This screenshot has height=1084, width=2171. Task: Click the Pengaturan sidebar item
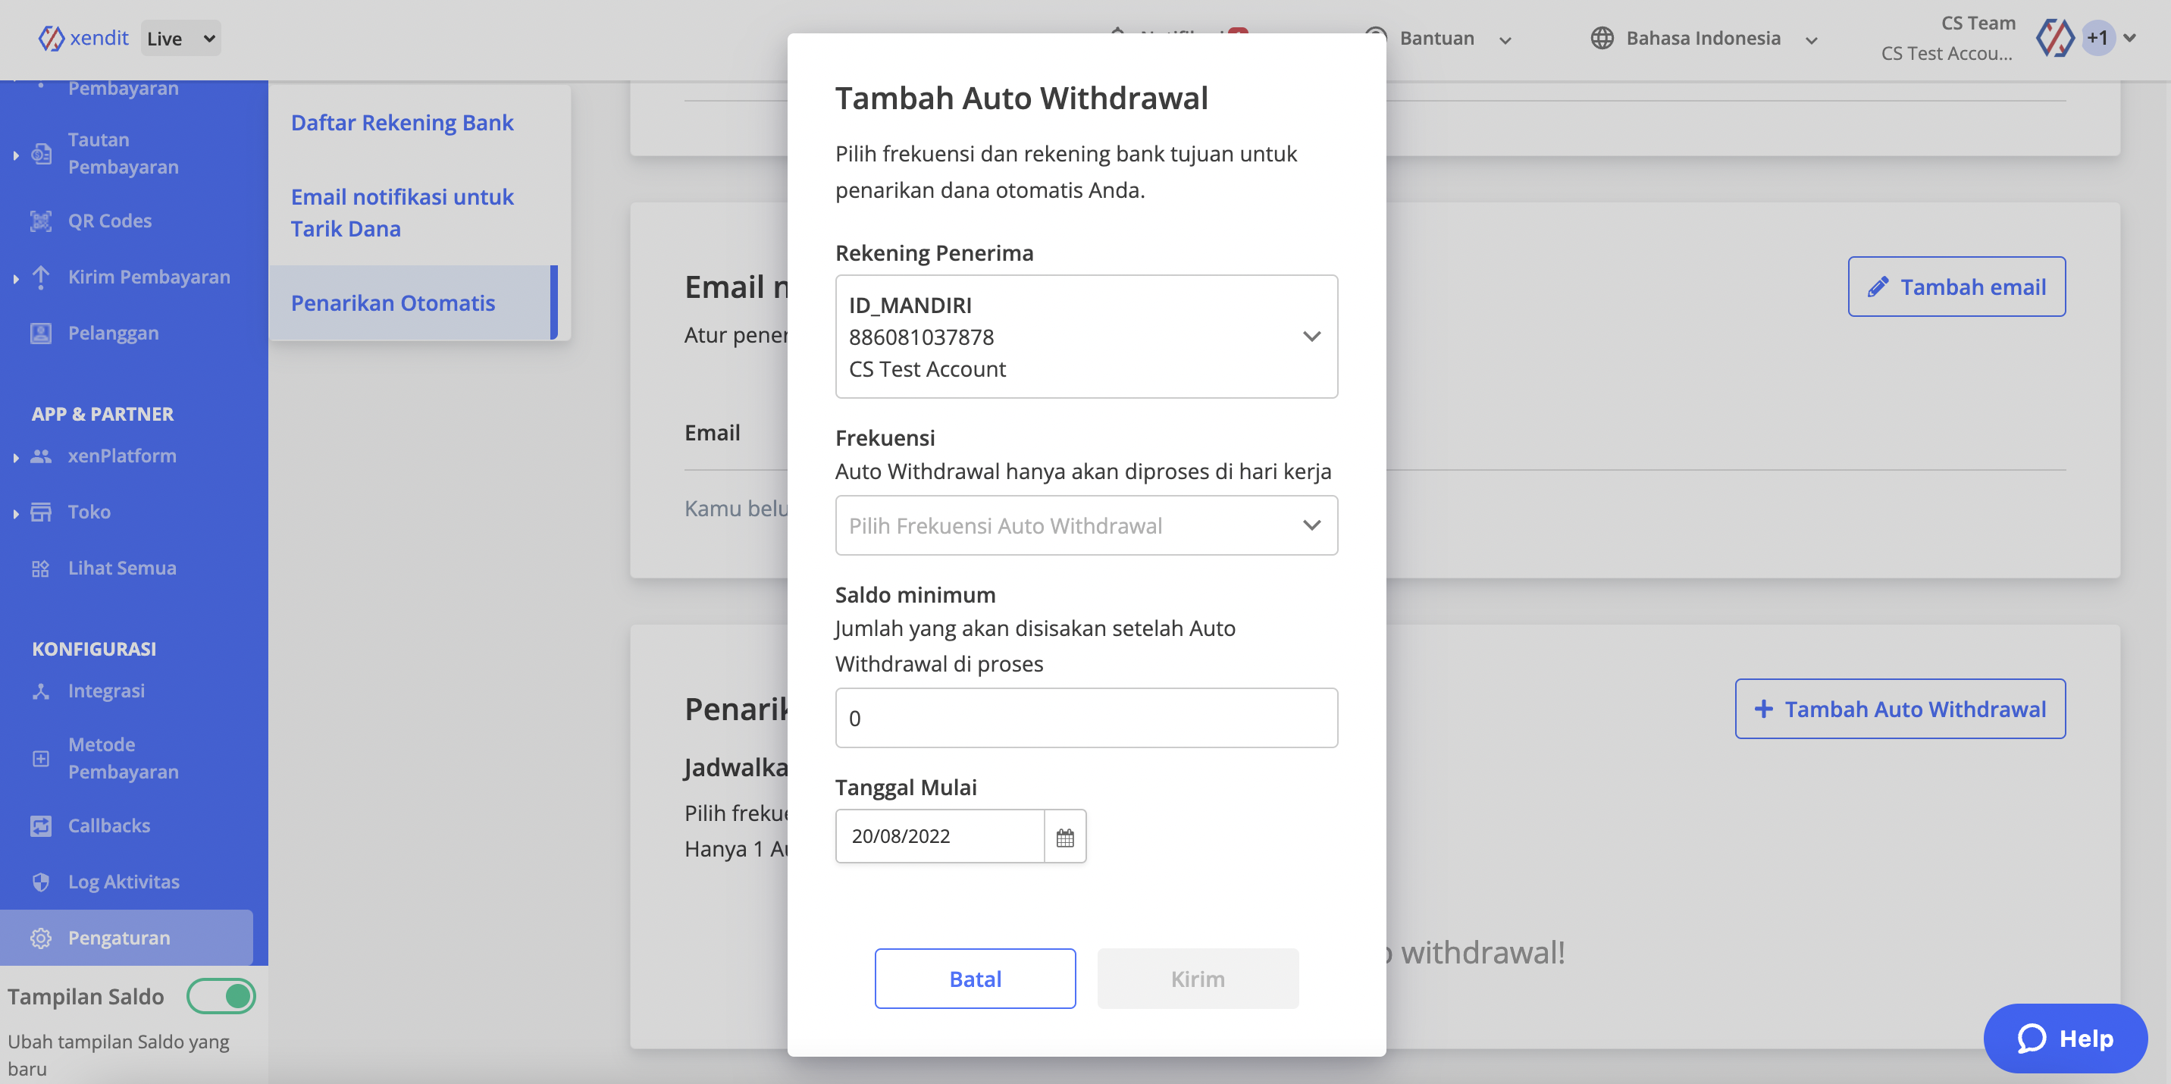pyautogui.click(x=127, y=938)
